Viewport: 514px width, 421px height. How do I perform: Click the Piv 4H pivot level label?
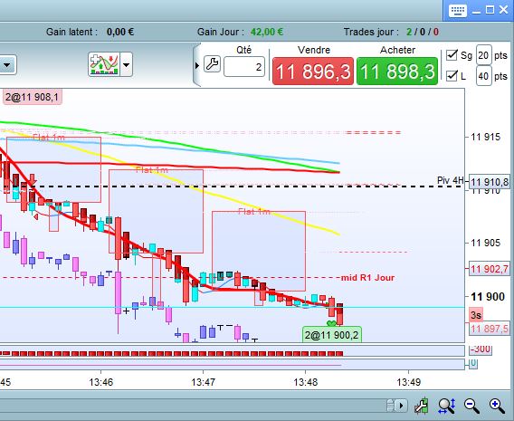click(x=451, y=180)
